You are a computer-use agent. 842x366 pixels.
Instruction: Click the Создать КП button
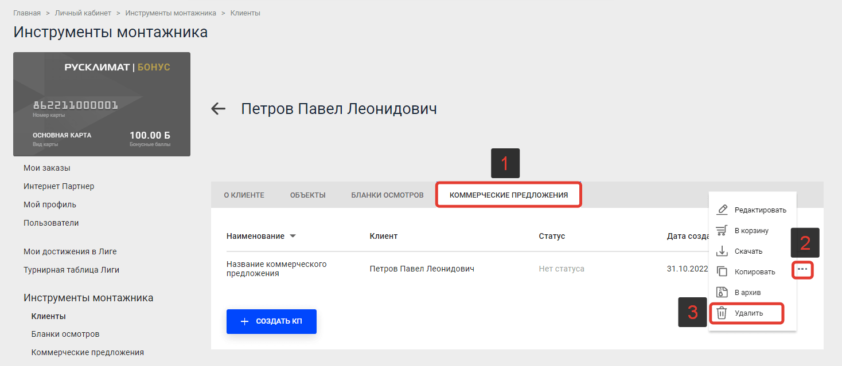click(271, 321)
